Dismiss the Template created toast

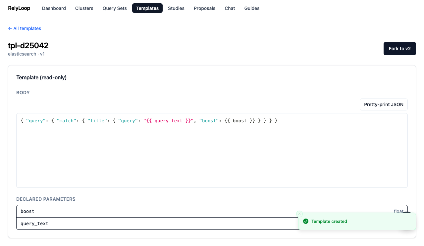click(299, 214)
